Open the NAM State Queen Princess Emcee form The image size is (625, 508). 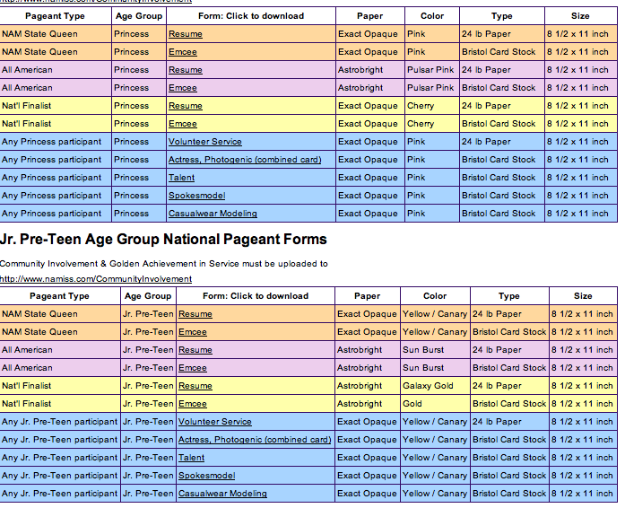(x=183, y=52)
